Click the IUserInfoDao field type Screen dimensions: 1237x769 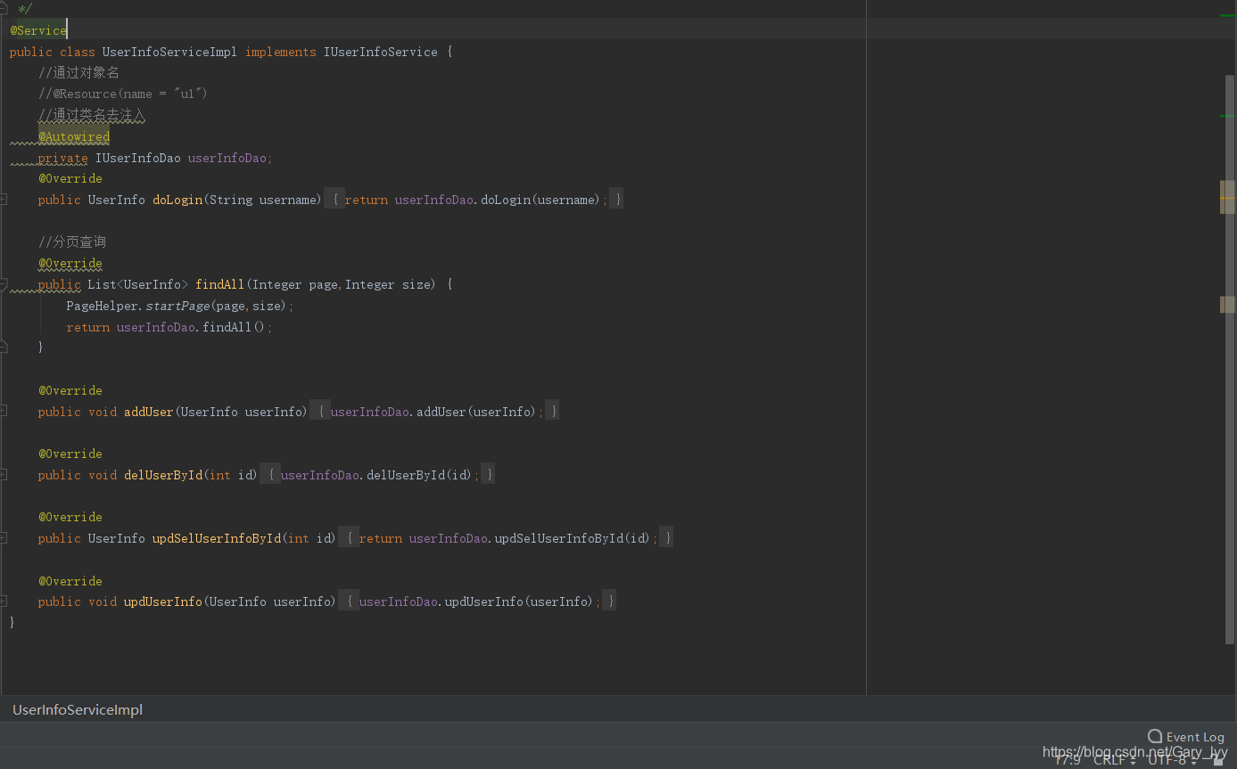click(138, 158)
